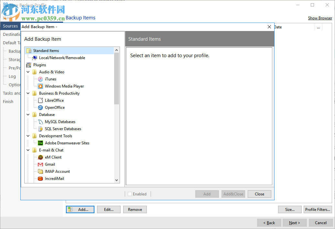Select the Gmail tree row

click(50, 164)
